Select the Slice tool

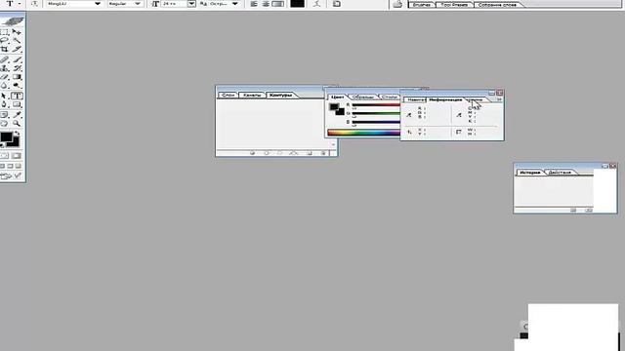[17, 50]
